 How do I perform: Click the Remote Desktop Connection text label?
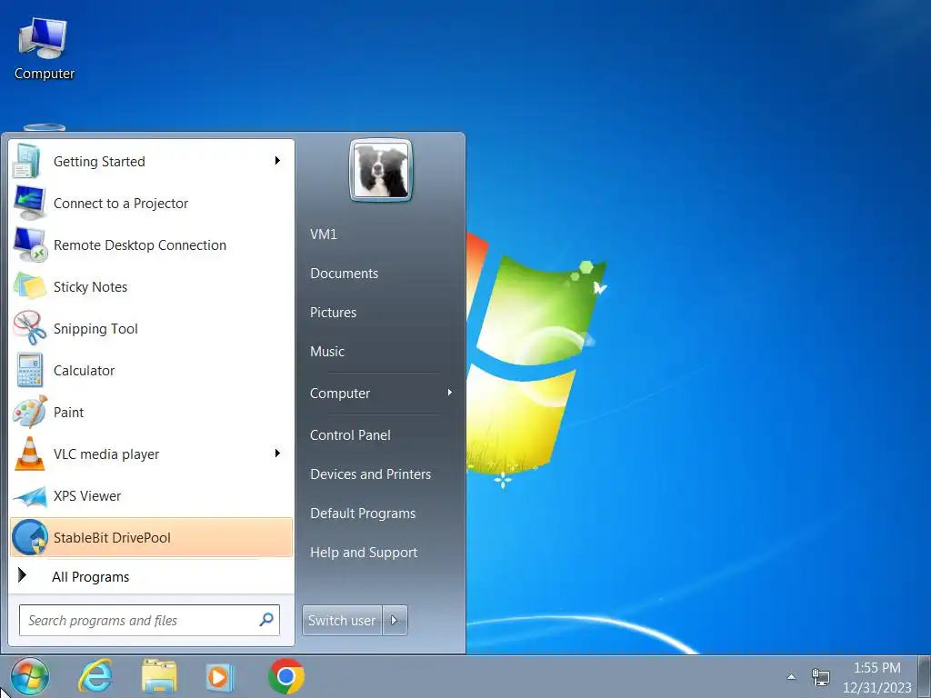click(139, 245)
